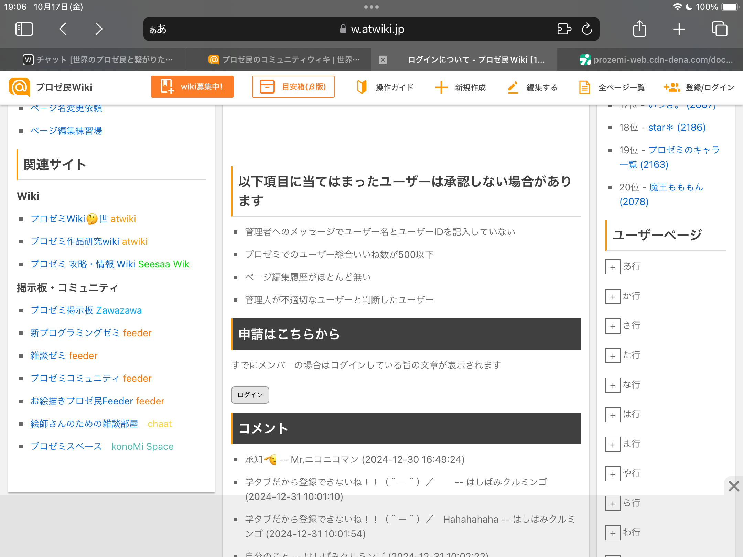Image resolution: width=743 pixels, height=557 pixels.
Task: Expand the た行 user page list
Action: [x=613, y=356]
